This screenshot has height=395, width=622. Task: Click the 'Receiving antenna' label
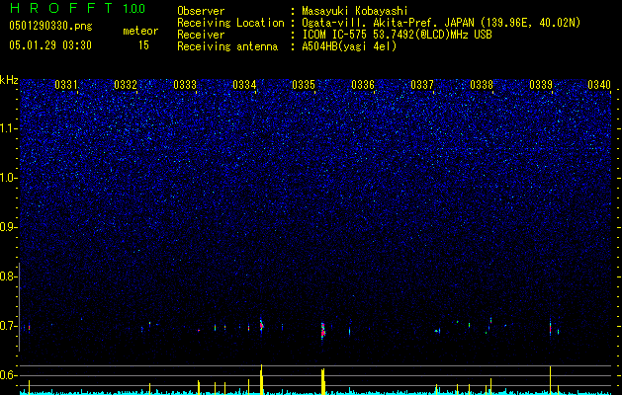[227, 46]
